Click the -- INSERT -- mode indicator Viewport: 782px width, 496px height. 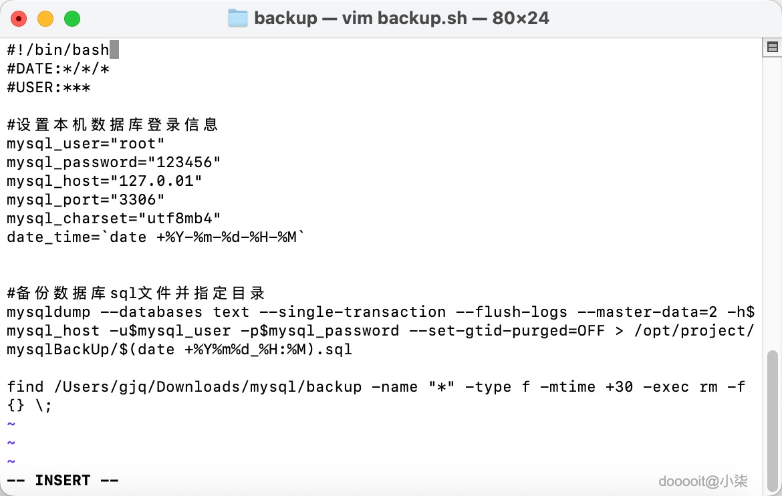click(63, 481)
